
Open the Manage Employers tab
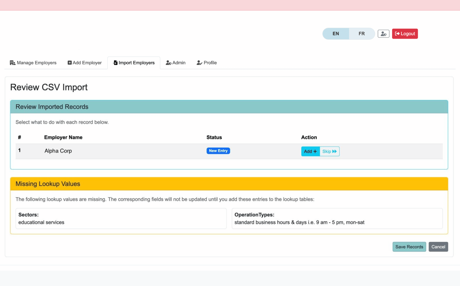pos(33,62)
